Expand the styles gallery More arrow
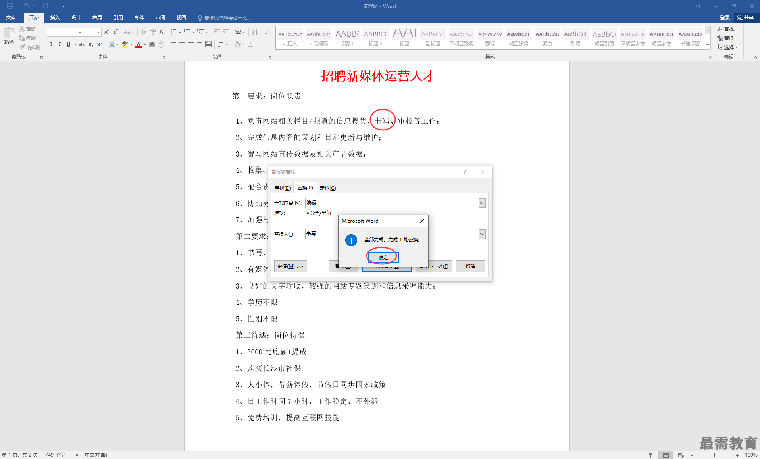Image resolution: width=760 pixels, height=459 pixels. tap(708, 46)
